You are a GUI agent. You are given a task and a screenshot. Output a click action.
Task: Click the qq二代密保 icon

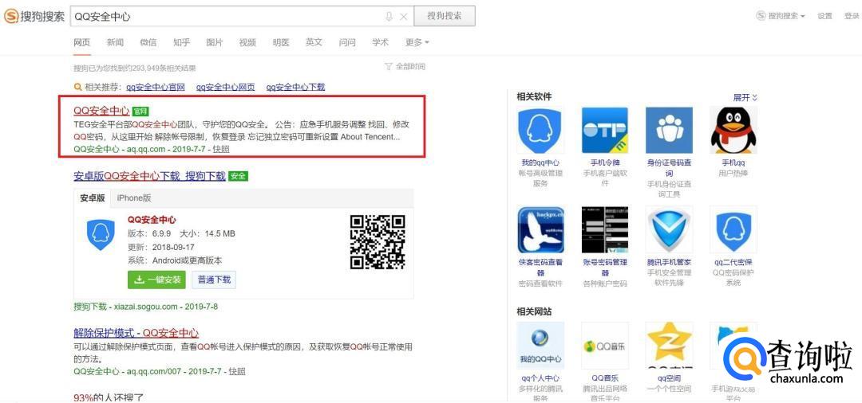[733, 229]
